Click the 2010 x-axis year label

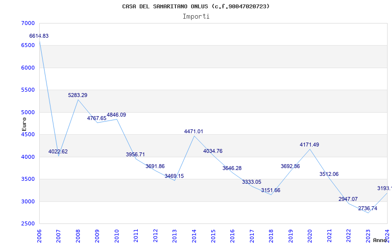(117, 236)
